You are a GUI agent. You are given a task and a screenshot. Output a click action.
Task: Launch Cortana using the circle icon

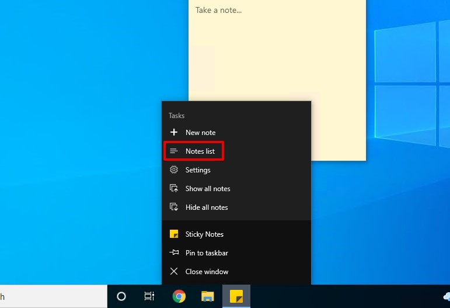pos(121,296)
